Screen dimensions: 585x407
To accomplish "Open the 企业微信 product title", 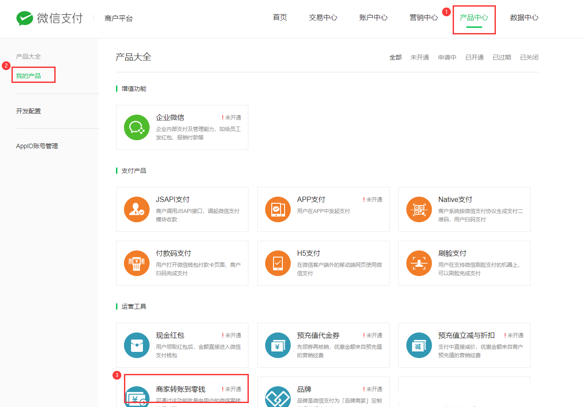I will point(170,117).
